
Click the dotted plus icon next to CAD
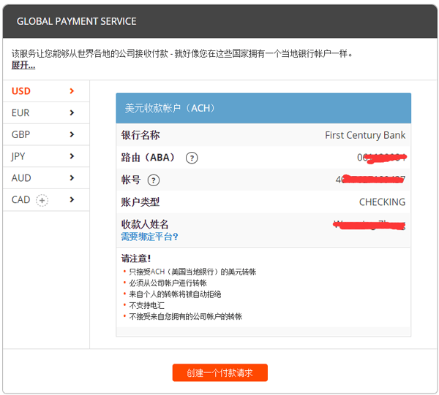(x=42, y=200)
